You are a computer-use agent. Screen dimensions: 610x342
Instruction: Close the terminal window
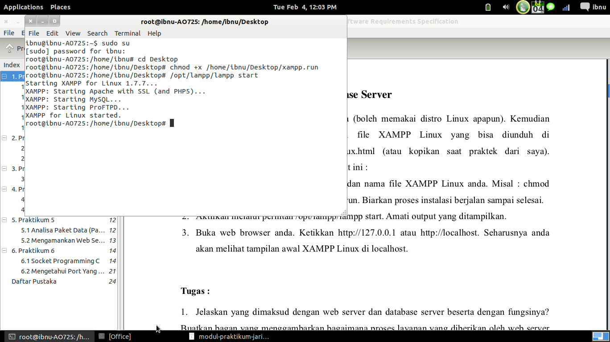(x=30, y=21)
